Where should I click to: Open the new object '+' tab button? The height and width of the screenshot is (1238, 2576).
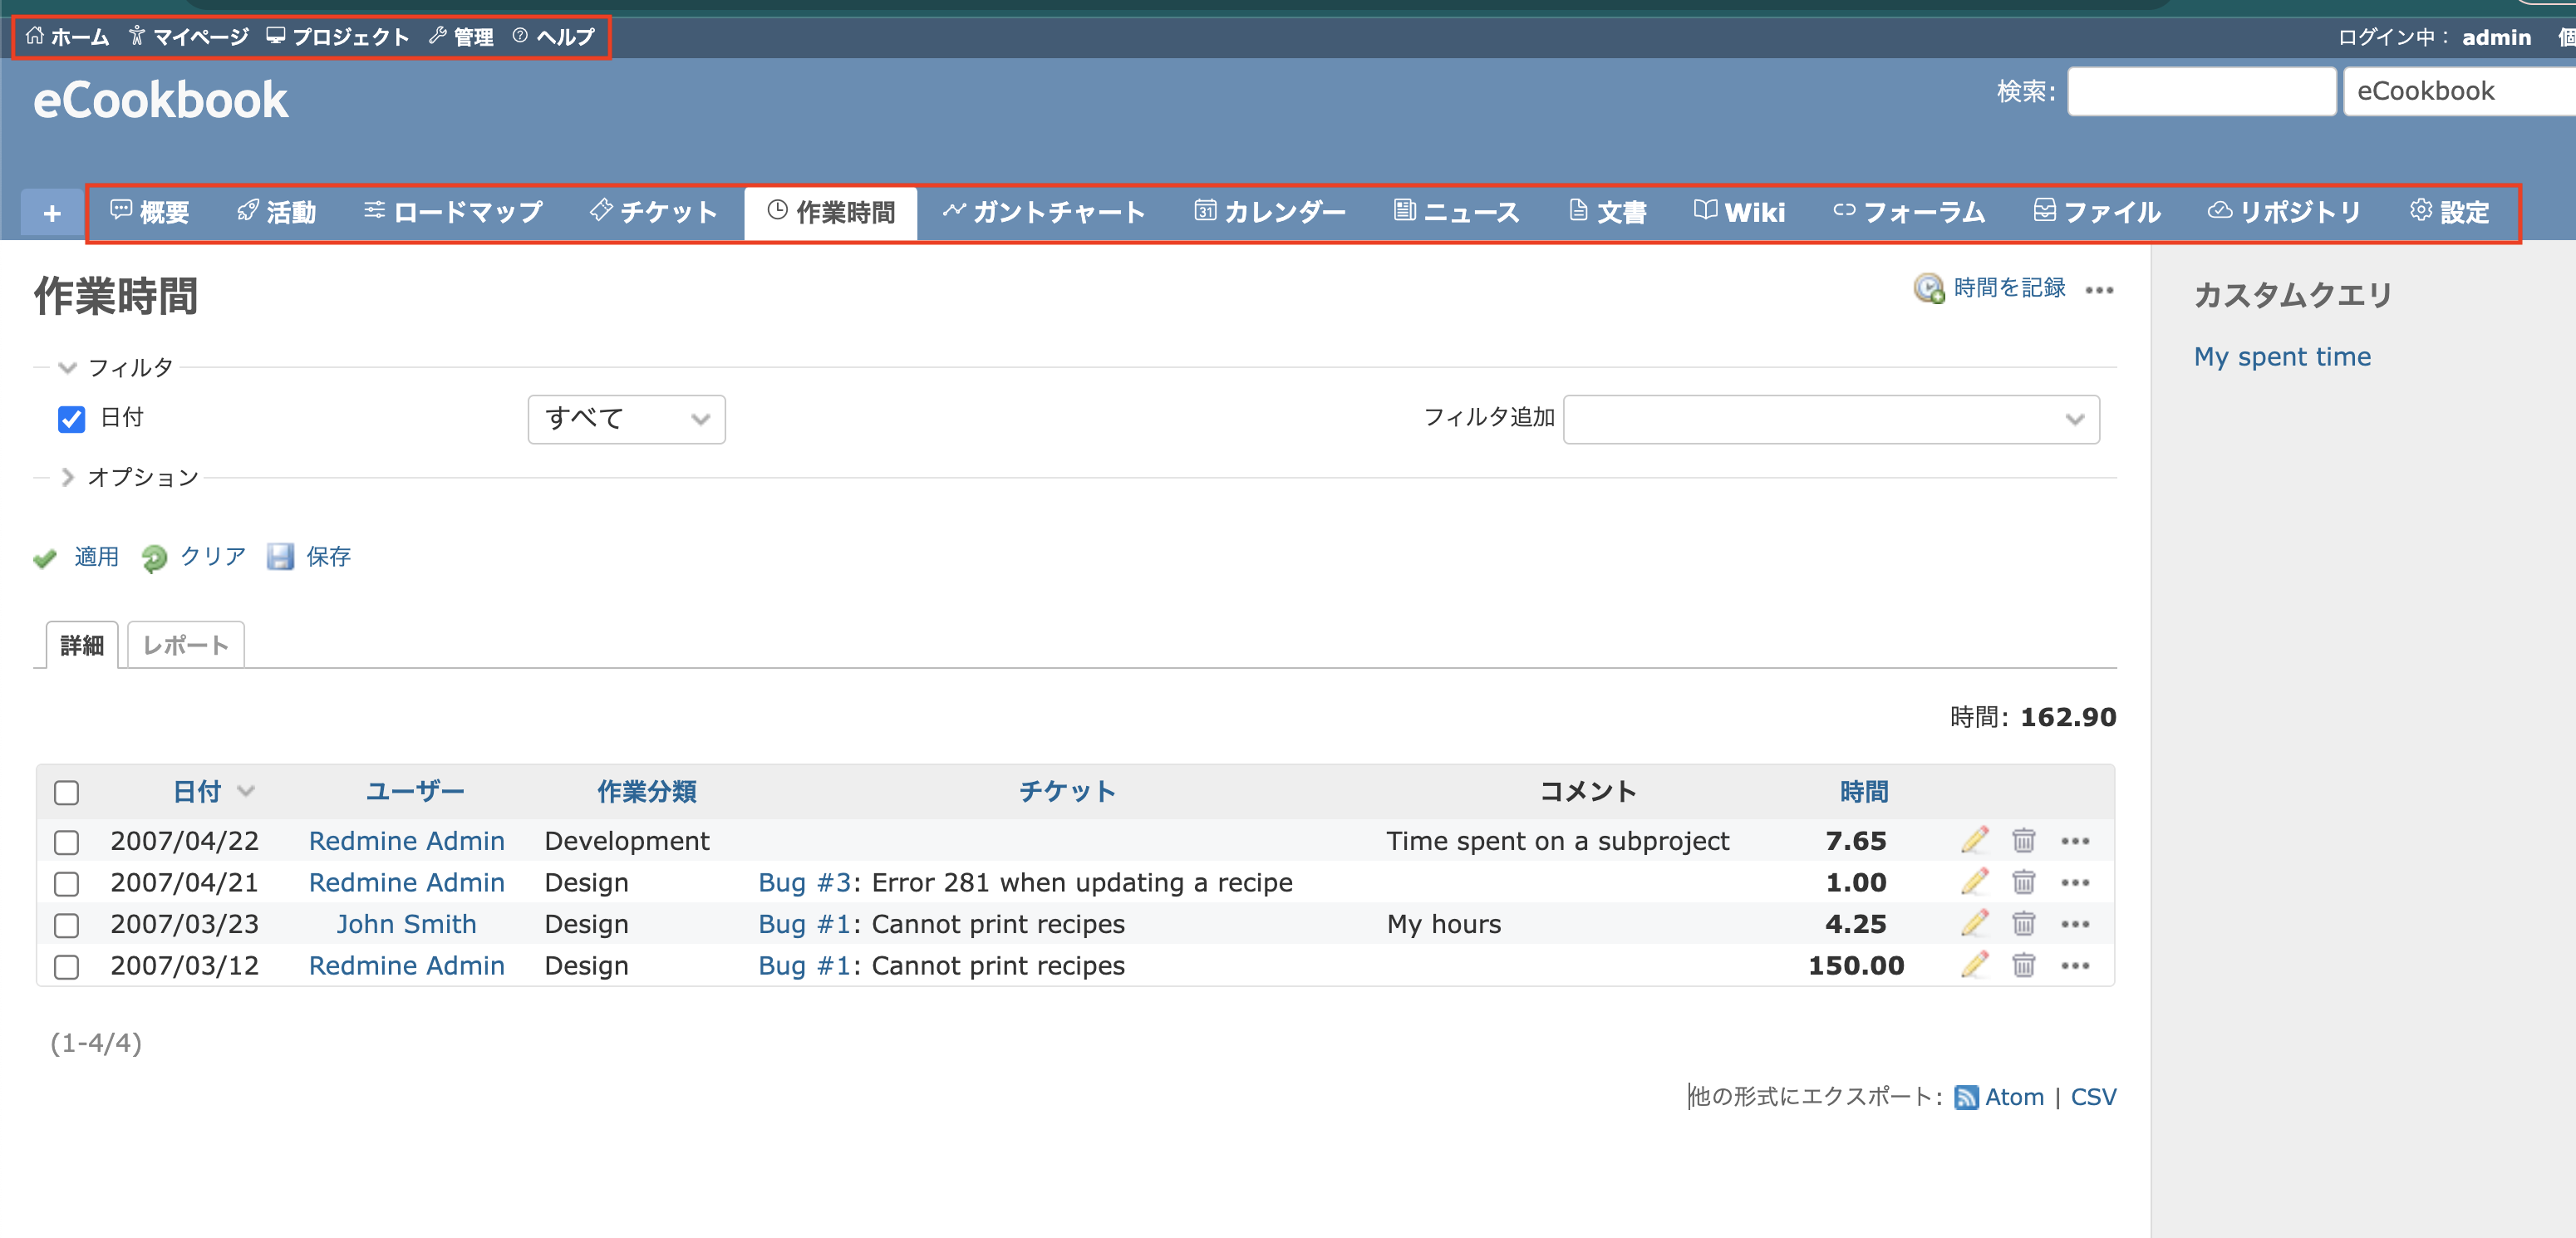tap(51, 212)
